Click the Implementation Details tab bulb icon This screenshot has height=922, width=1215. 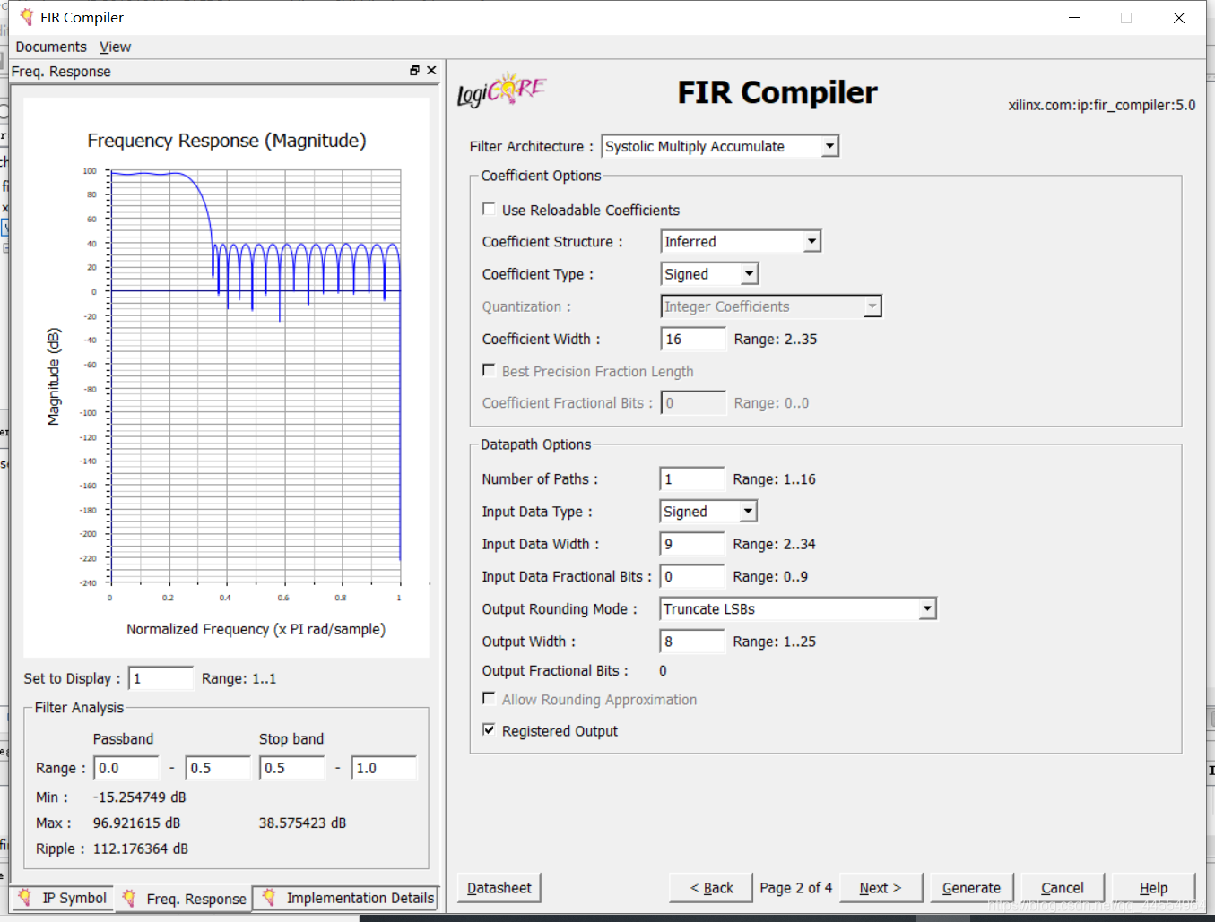click(269, 897)
